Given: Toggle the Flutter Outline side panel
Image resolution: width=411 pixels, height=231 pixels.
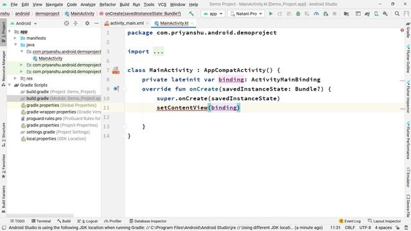Looking at the screenshot, I should tap(408, 59).
